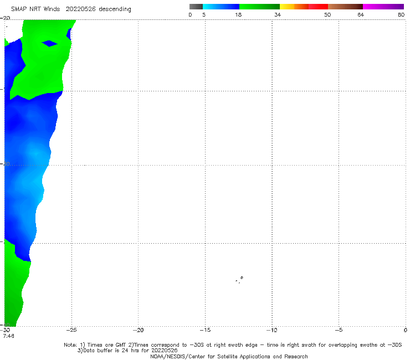Image resolution: width=410 pixels, height=360 pixels.
Task: Click the colorbar label "80"
Action: [x=401, y=15]
